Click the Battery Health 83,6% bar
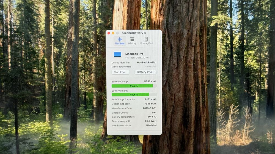This screenshot has height=154, width=275. (x=134, y=95)
